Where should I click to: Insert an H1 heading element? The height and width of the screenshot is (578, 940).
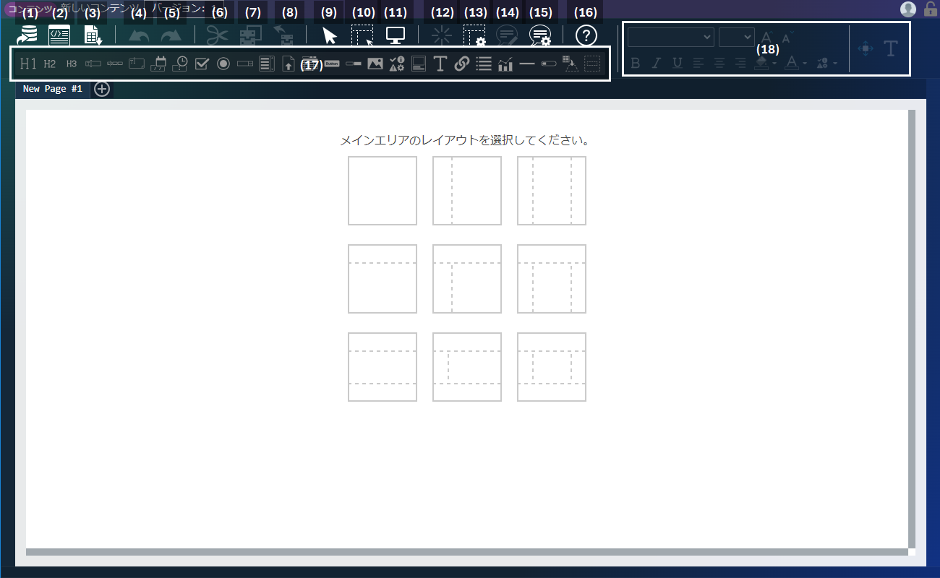28,64
